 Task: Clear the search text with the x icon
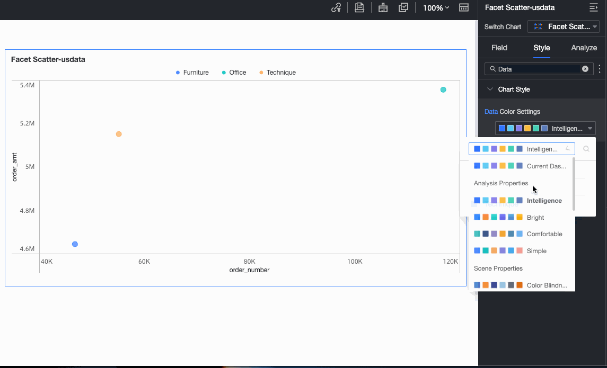pos(585,69)
